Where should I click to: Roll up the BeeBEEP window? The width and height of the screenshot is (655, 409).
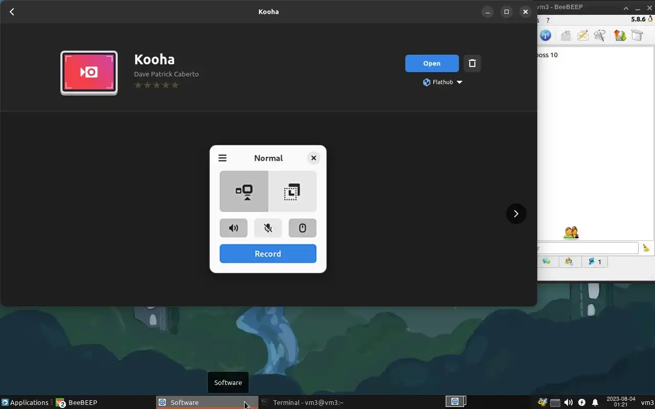626,8
